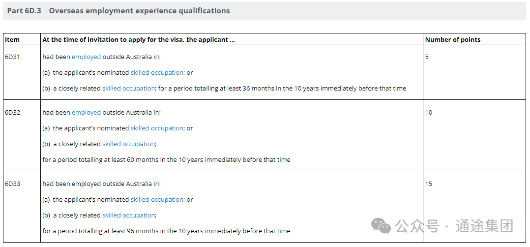This screenshot has width=530, height=247.
Task: Click the 6D32 item cell
Action: point(12,113)
